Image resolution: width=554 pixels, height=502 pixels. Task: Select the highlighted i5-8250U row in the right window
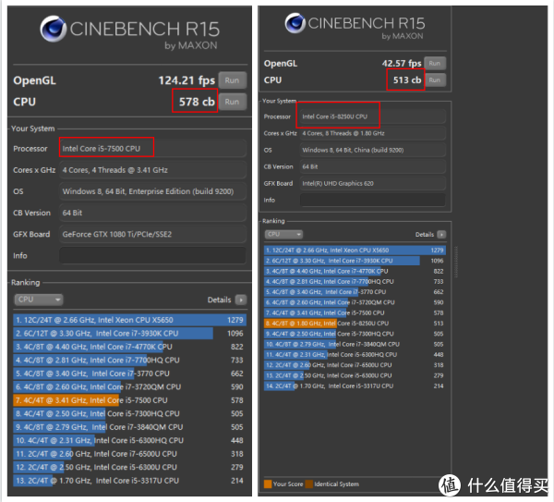pyautogui.click(x=355, y=324)
